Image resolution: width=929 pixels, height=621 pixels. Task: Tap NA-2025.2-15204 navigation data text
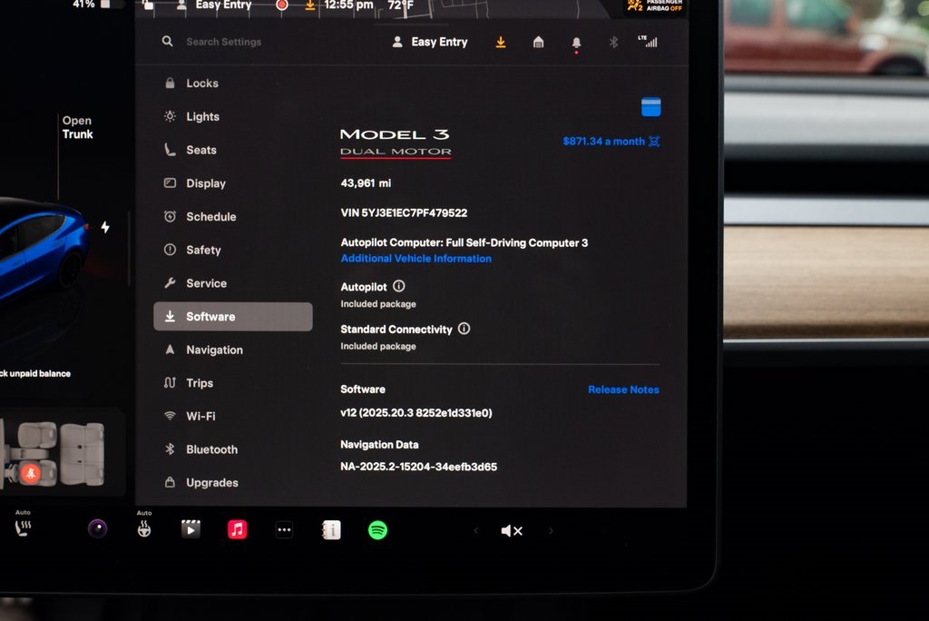(x=418, y=467)
